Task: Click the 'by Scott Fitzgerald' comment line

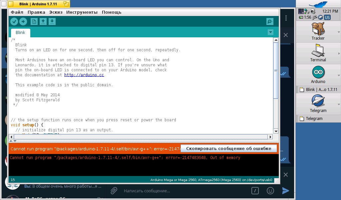Action: tap(37, 100)
